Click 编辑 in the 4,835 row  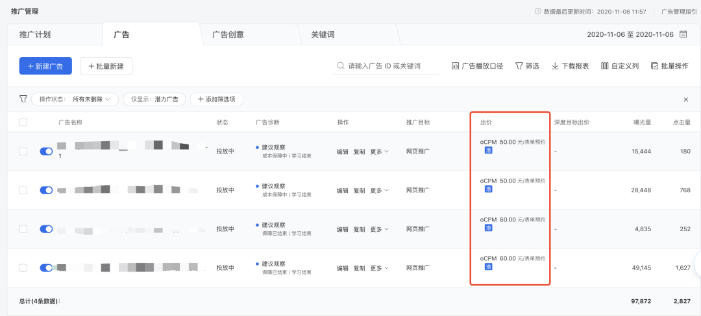pyautogui.click(x=343, y=229)
